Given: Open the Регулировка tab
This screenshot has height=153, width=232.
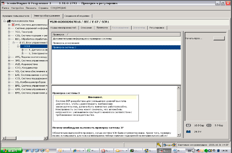Looking at the screenshot, I should [x=157, y=27].
